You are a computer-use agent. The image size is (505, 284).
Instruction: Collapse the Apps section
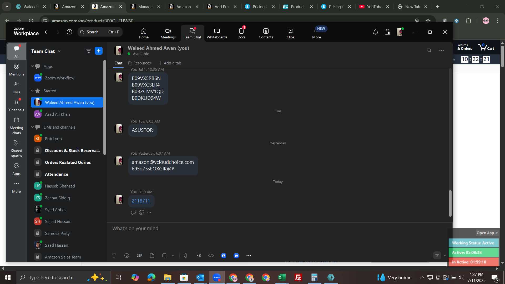(x=32, y=66)
